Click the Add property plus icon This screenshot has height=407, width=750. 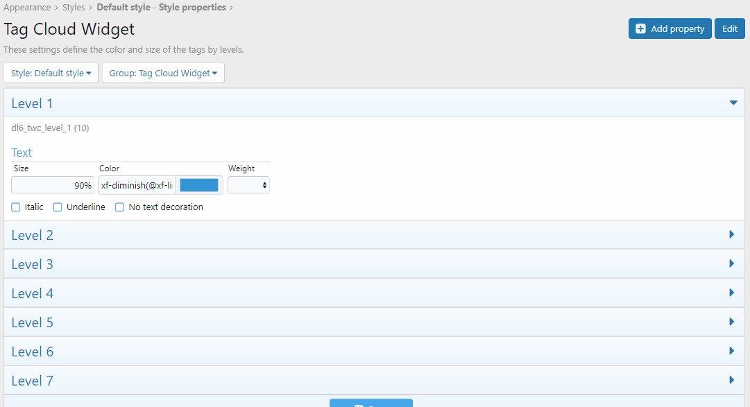tap(640, 28)
